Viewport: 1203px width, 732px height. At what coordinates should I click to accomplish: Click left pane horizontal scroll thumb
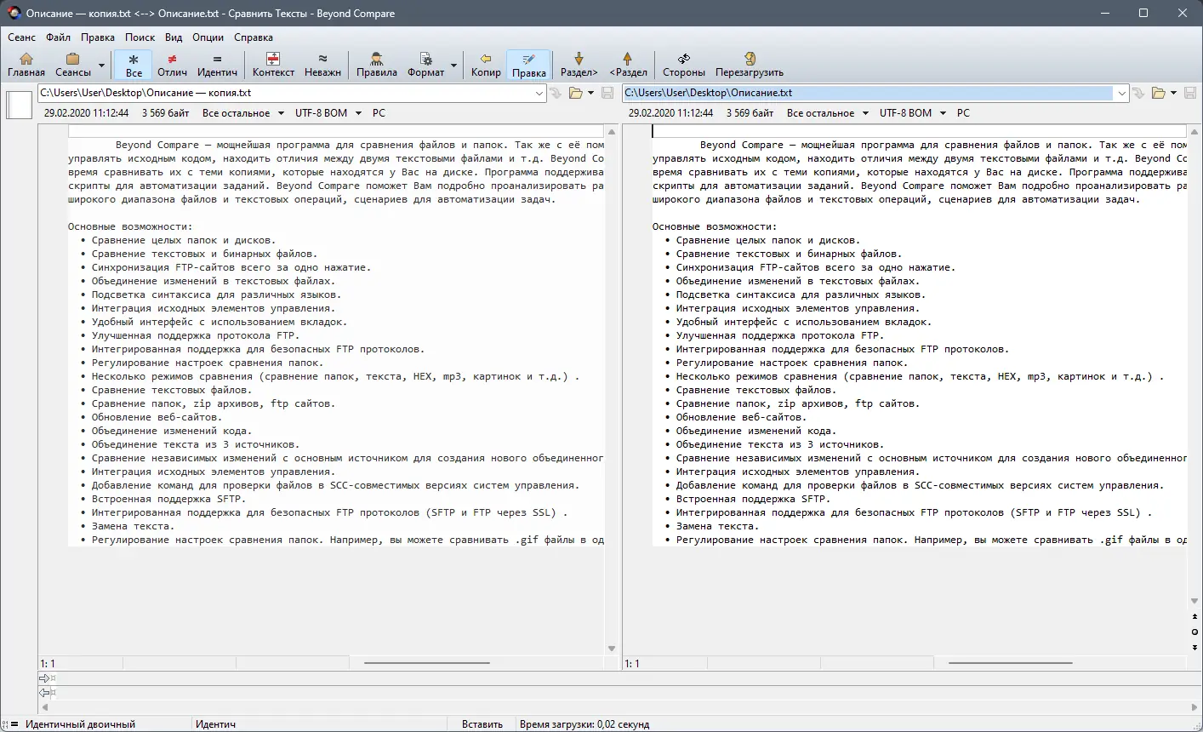(x=427, y=663)
